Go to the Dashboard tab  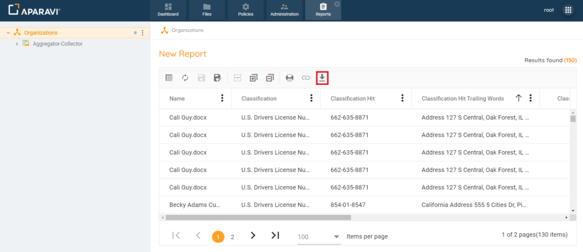tap(168, 10)
